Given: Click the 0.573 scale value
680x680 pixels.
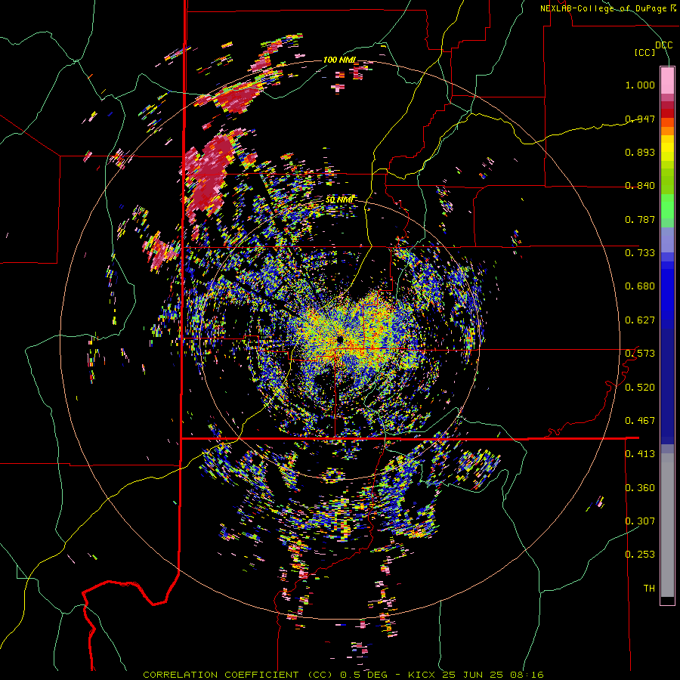Looking at the screenshot, I should tap(640, 354).
